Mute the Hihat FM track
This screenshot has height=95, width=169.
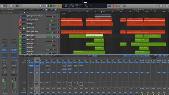point(27,45)
